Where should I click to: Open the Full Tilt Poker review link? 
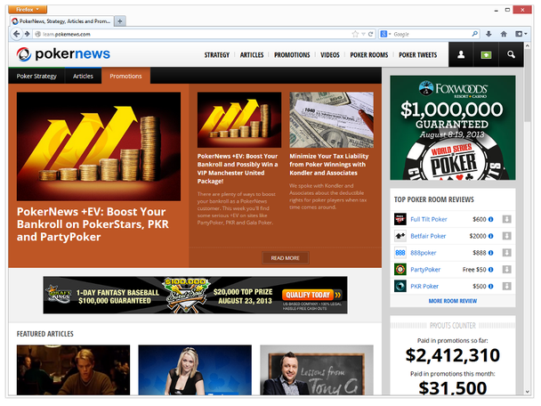tap(429, 219)
